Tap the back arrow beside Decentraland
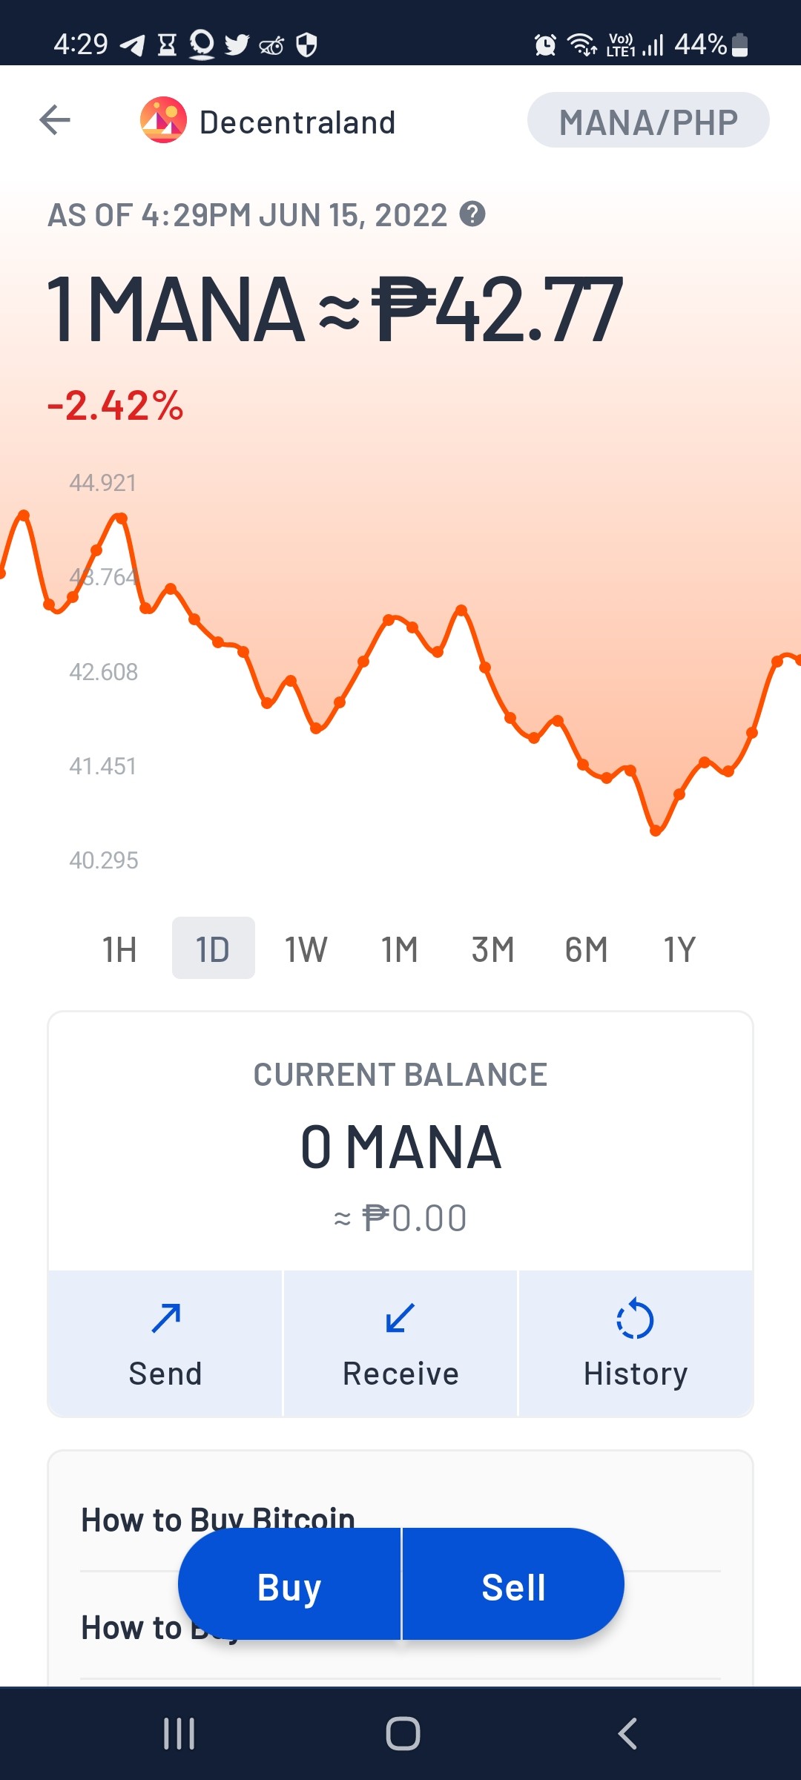801x1780 pixels. tap(55, 120)
